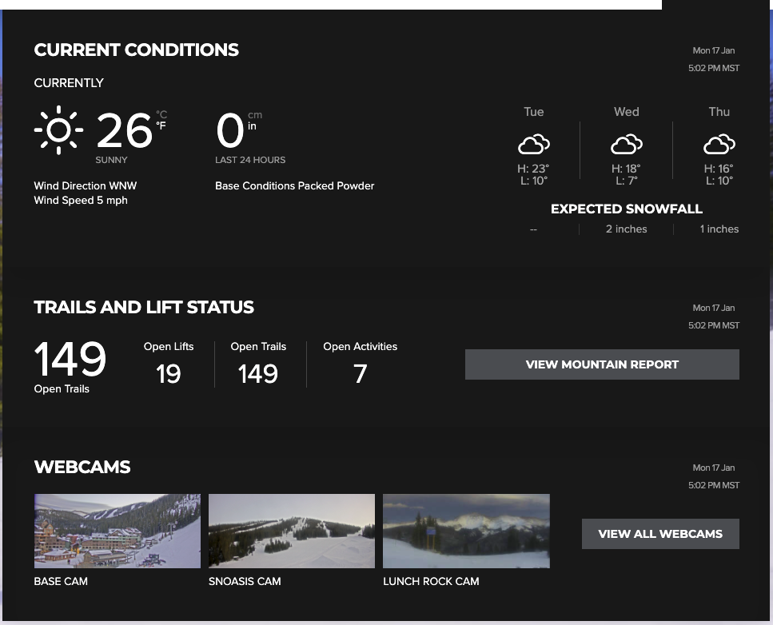Screen dimensions: 773x625
Task: Select the cloudy icon under Tuesday forecast
Action: [x=533, y=144]
